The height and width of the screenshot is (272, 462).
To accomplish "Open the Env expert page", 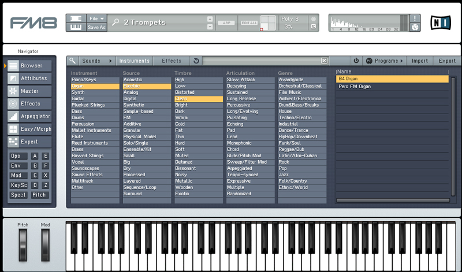I will click(x=18, y=166).
